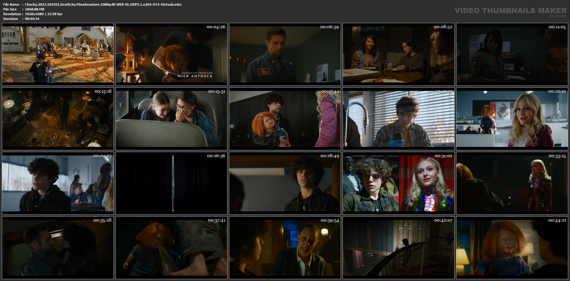The image size is (570, 281).
Task: Open the thumbnail at 00:06:39
Action: pos(285,54)
